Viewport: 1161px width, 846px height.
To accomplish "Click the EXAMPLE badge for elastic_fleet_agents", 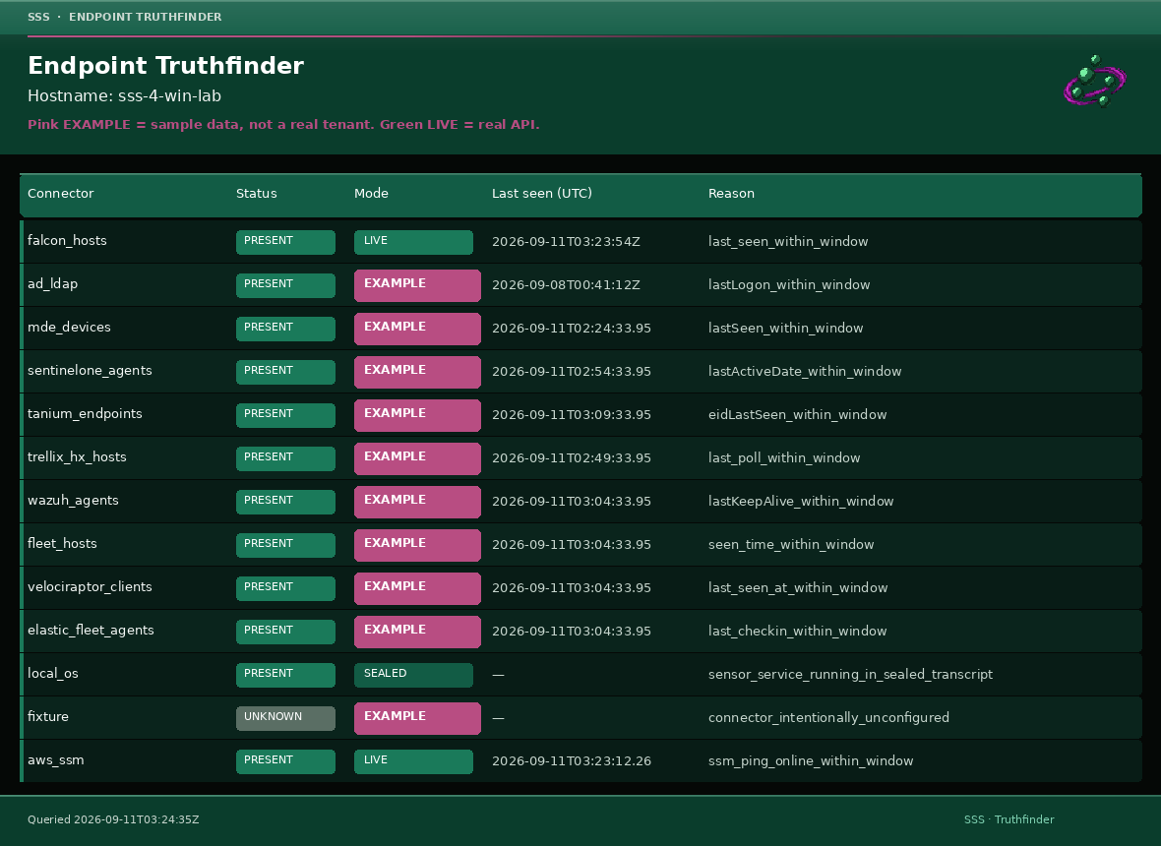I will 417,633.
